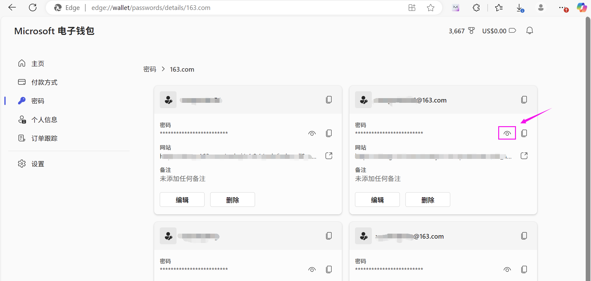The height and width of the screenshot is (281, 591).
Task: Reveal password in the highlighted @163.com card
Action: click(507, 133)
